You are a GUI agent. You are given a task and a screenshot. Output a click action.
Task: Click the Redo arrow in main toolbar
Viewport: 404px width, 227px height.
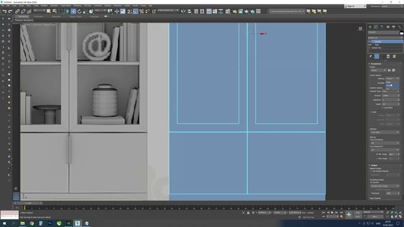(10, 11)
